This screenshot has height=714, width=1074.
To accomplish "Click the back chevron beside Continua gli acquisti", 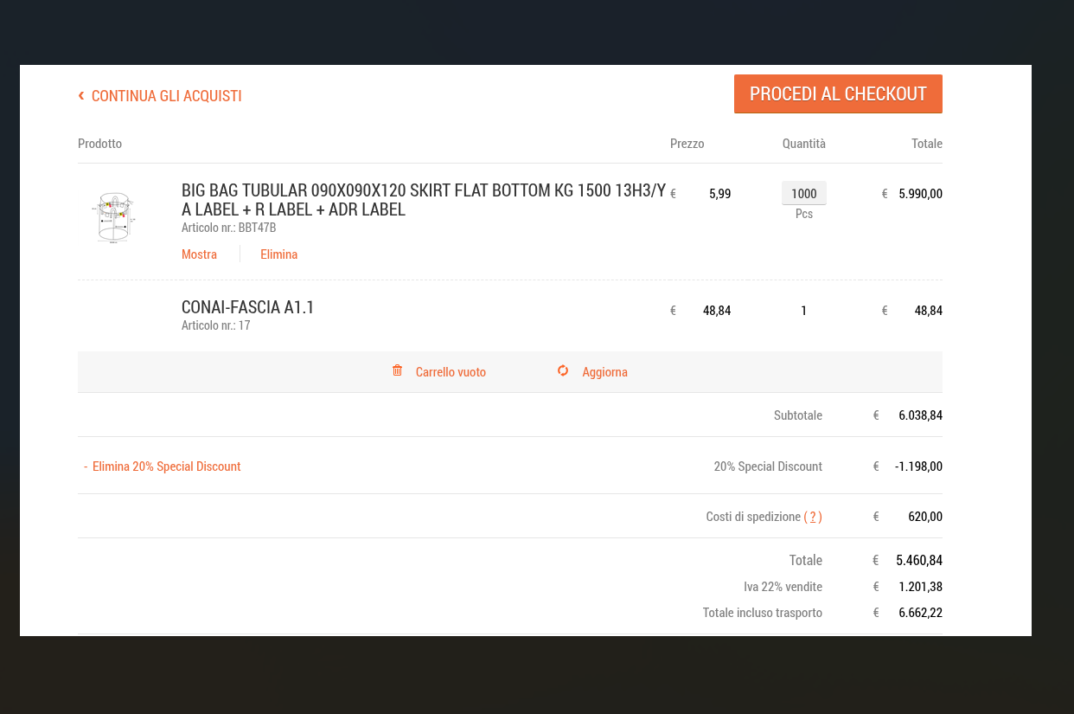I will coord(81,95).
